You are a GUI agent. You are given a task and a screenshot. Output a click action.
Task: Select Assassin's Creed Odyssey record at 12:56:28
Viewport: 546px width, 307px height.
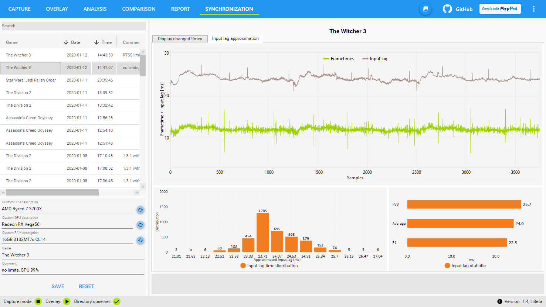coord(70,118)
